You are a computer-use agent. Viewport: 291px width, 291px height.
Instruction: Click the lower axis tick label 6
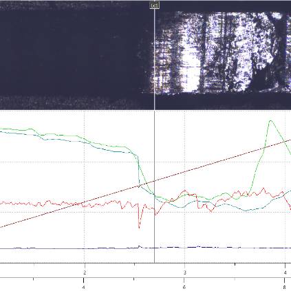[184, 287]
